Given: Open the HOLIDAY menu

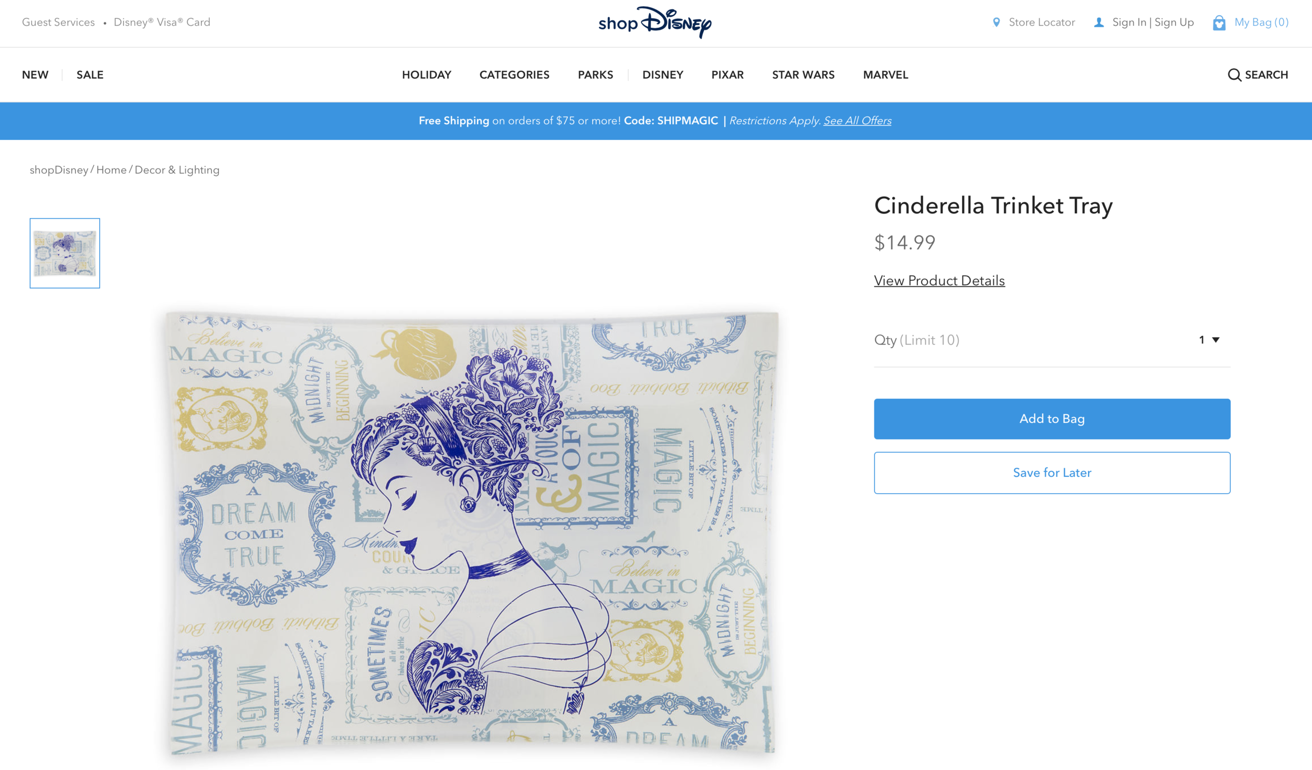Looking at the screenshot, I should click(426, 75).
